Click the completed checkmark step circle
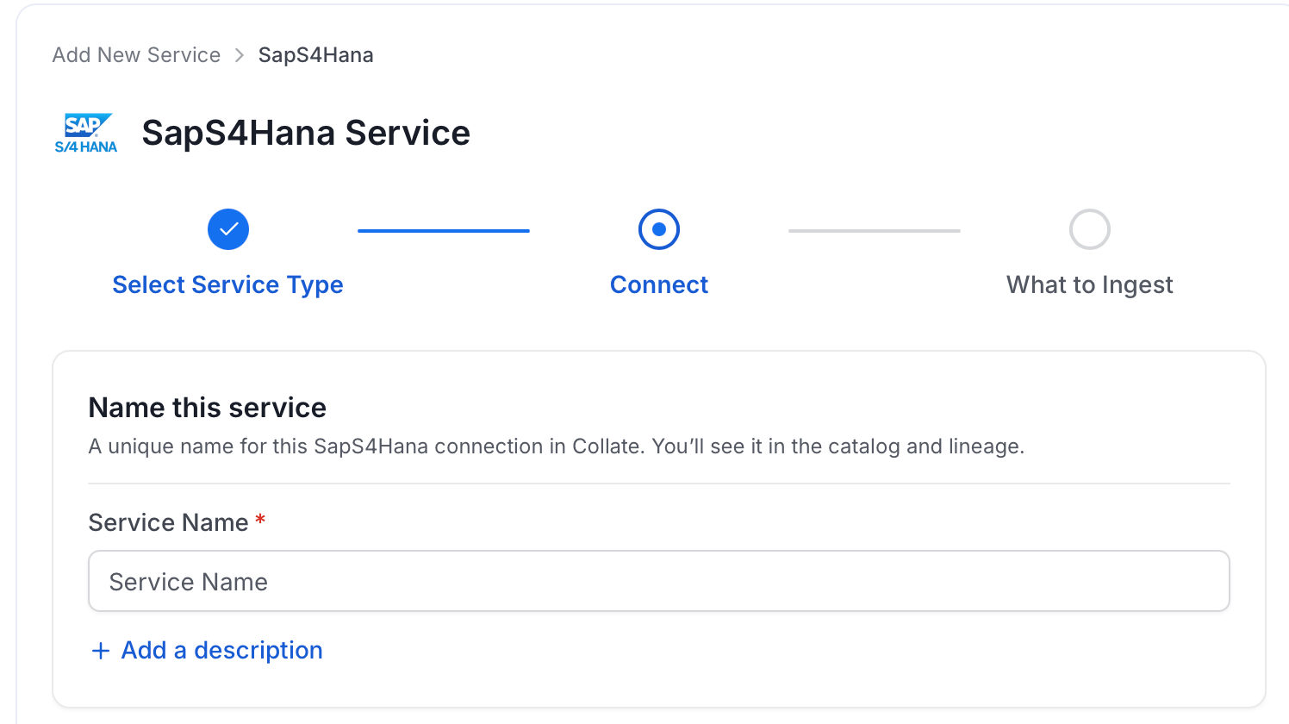This screenshot has height=724, width=1289. pos(228,229)
